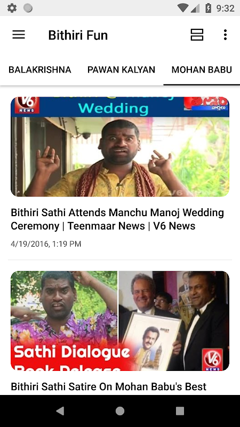
Task: Tap the Wi-Fi signal status icon
Action: [x=183, y=8]
